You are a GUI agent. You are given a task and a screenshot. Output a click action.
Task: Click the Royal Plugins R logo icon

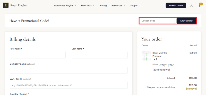click(6, 5)
